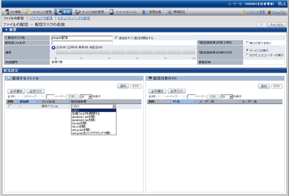The image size is (289, 196).
Task: Click the grayed OK button
Action: pyautogui.click(x=261, y=25)
